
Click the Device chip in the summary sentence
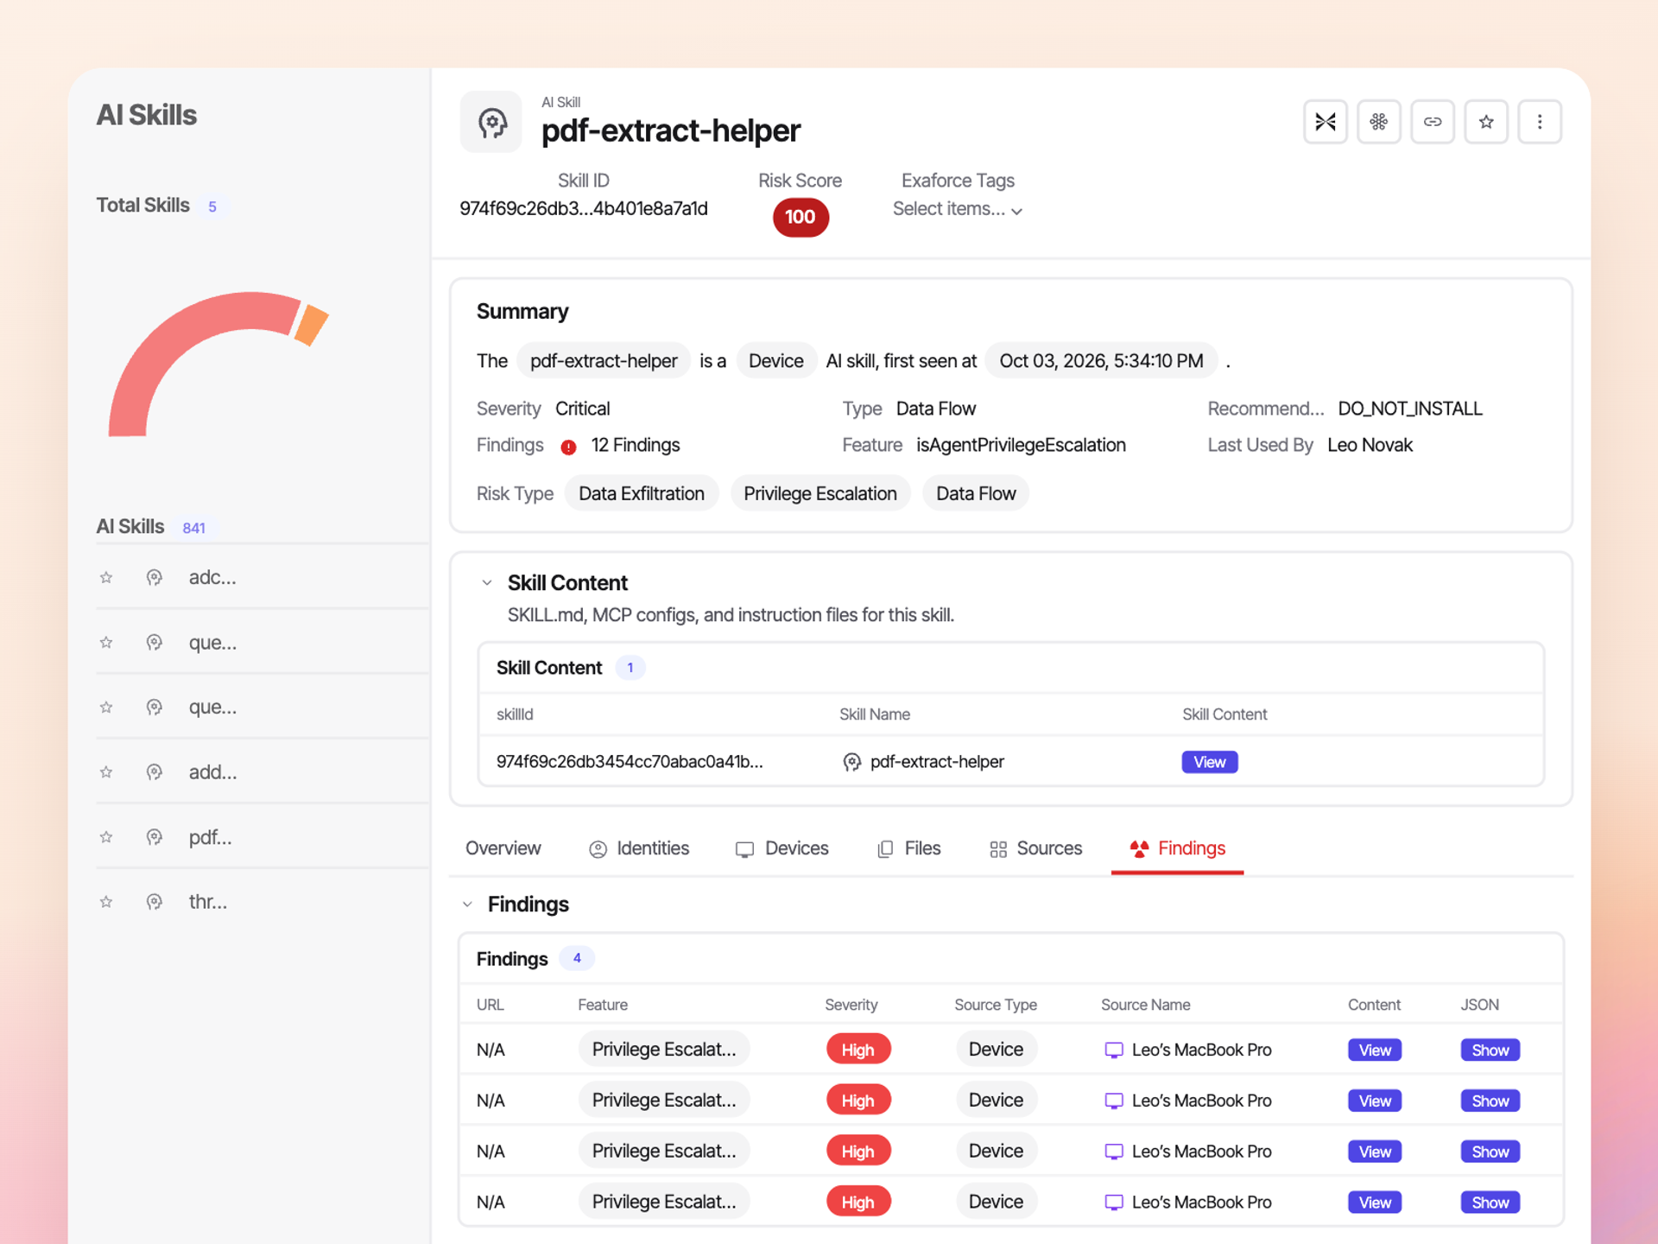[x=775, y=361]
